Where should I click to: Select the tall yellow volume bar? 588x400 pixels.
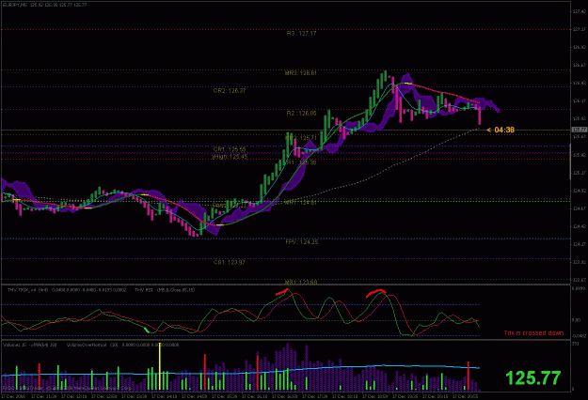pos(160,366)
